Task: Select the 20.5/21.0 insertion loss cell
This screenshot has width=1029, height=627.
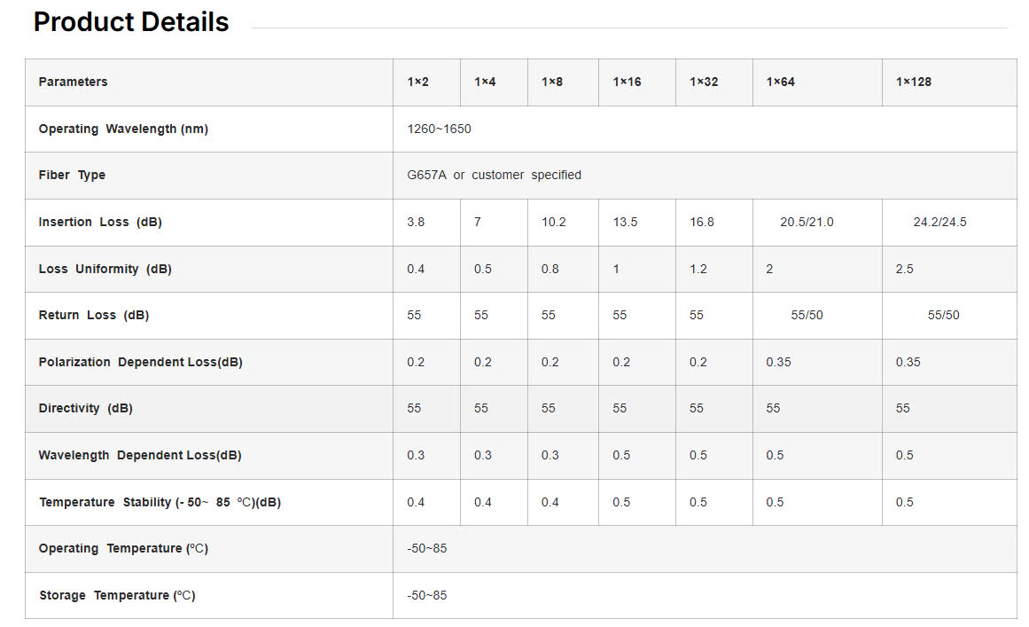Action: (807, 222)
